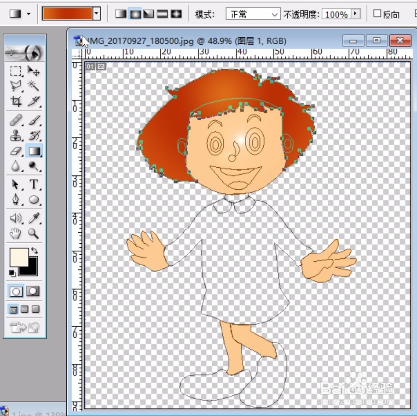Choose the Radial Gradient style
This screenshot has height=416, width=417.
point(135,14)
